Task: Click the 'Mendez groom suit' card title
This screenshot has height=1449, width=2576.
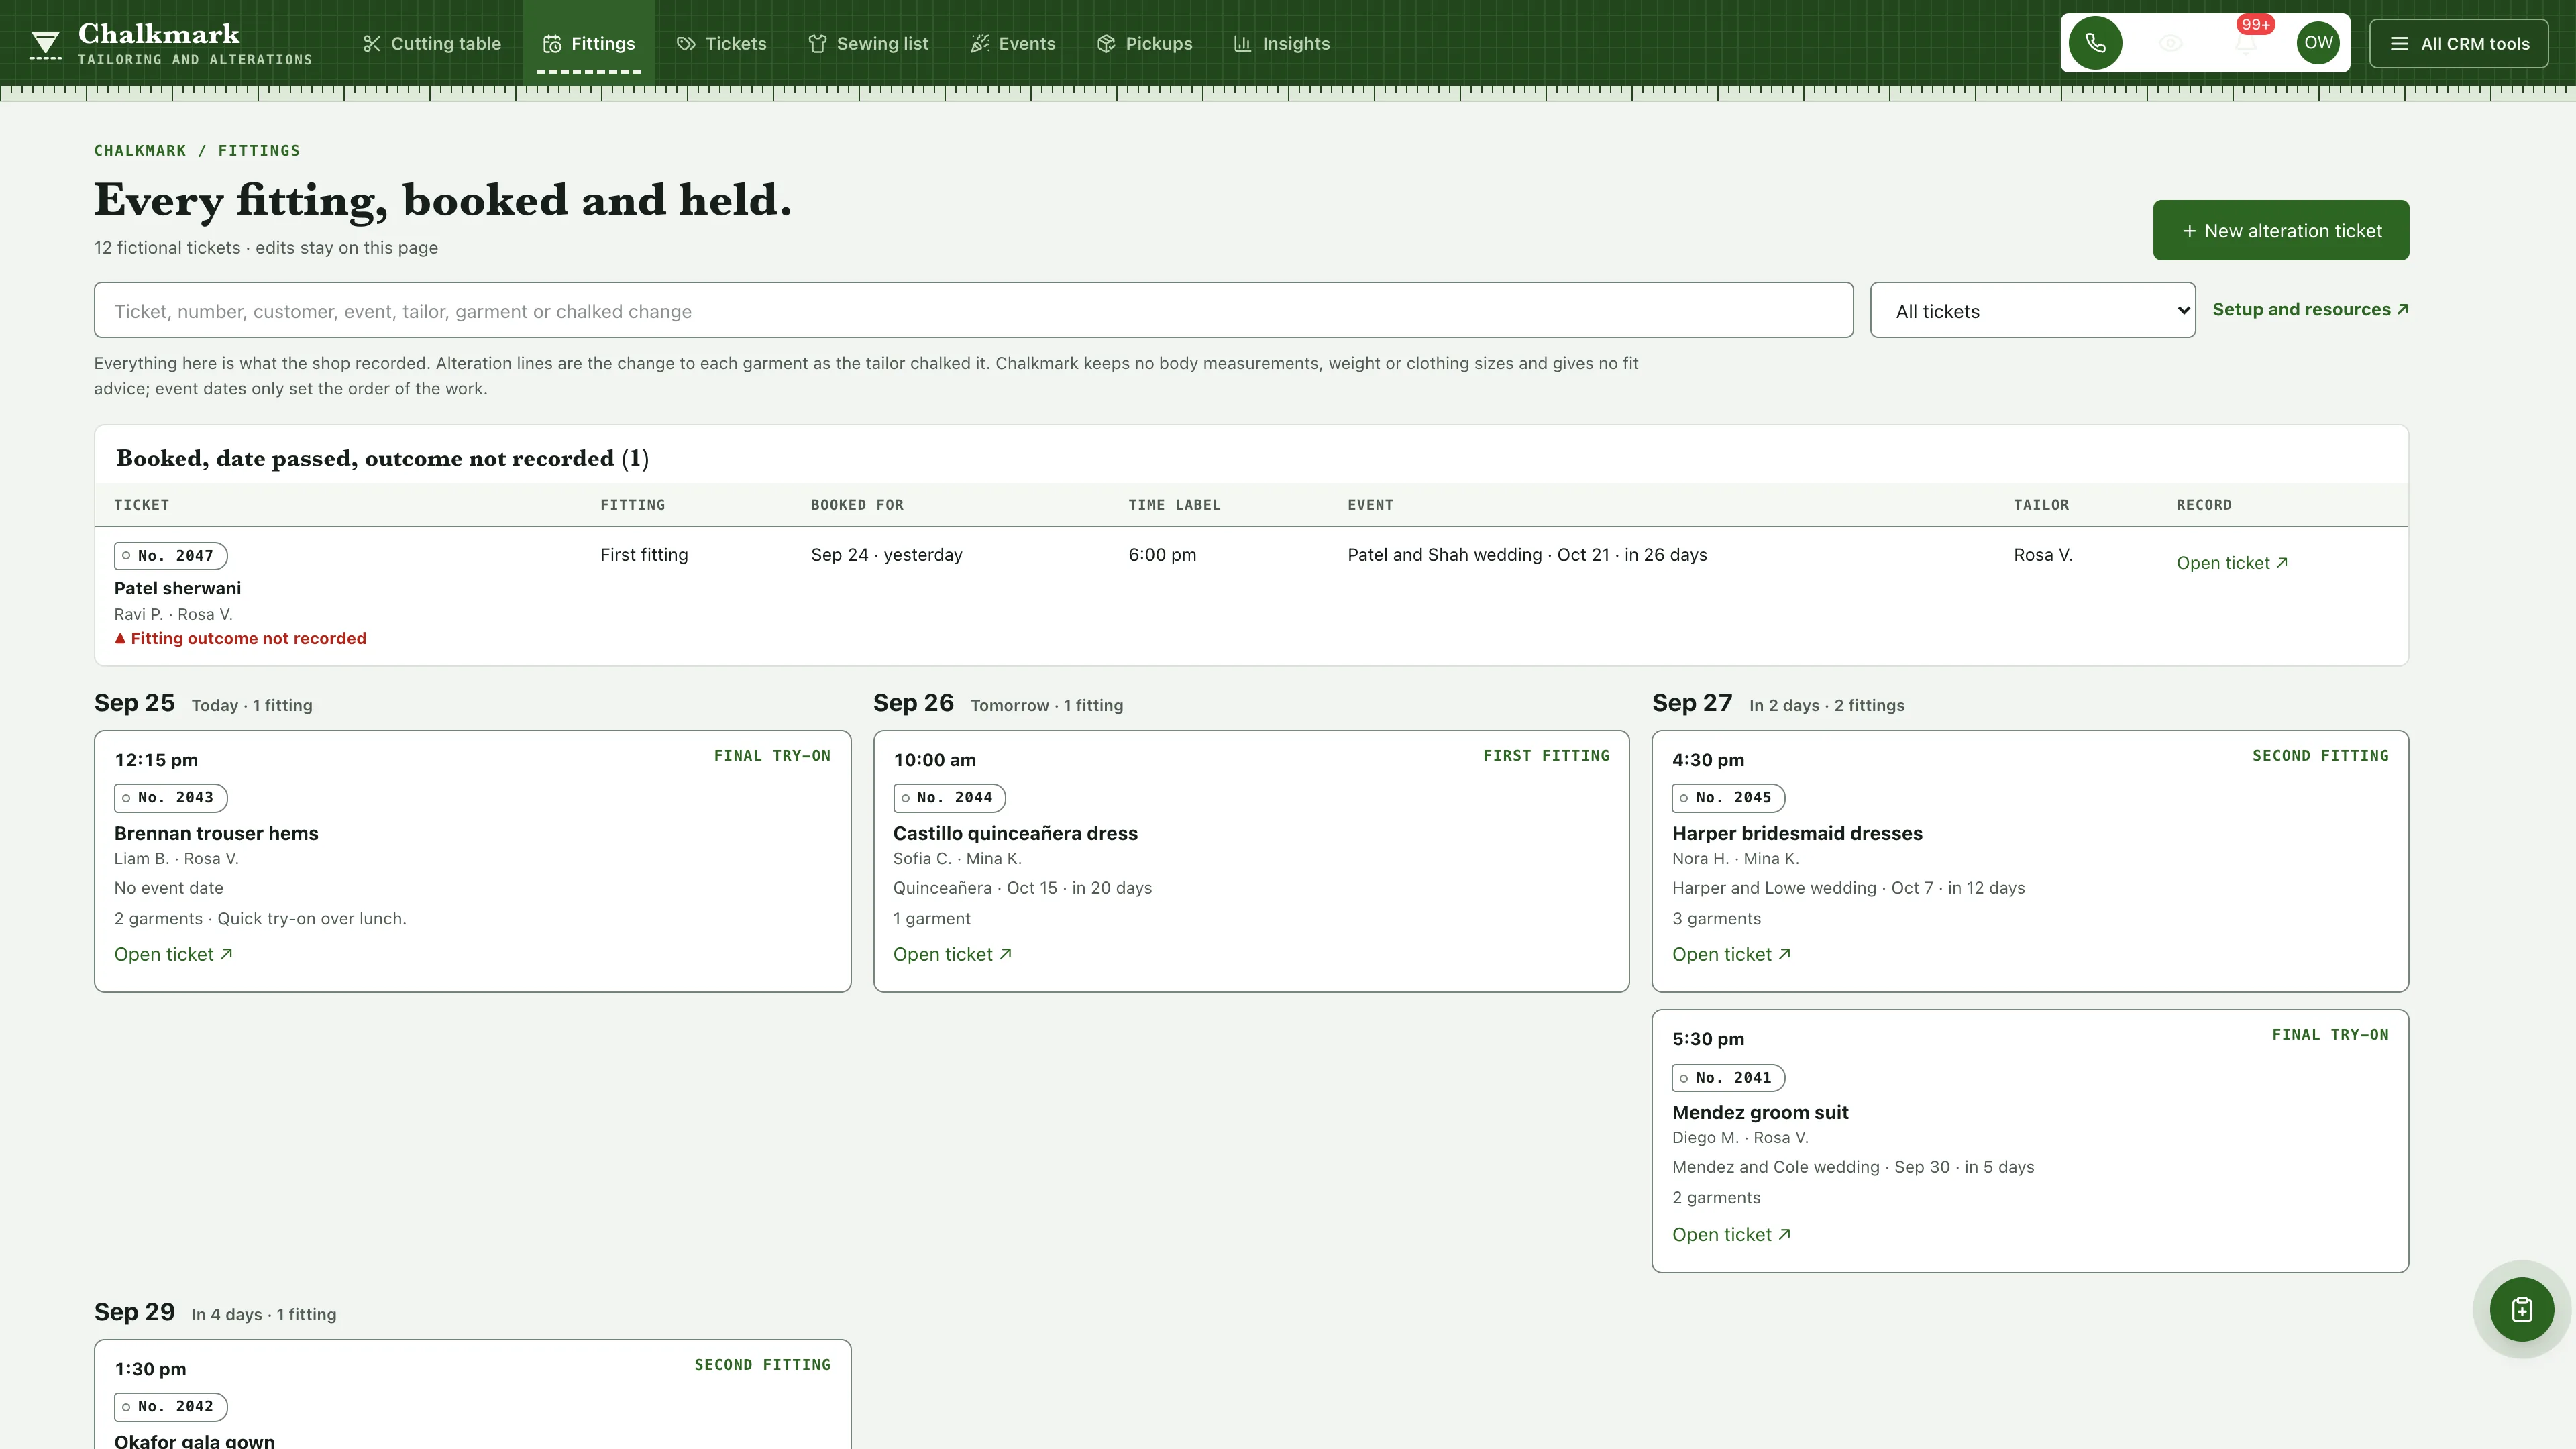Action: (x=1760, y=1112)
